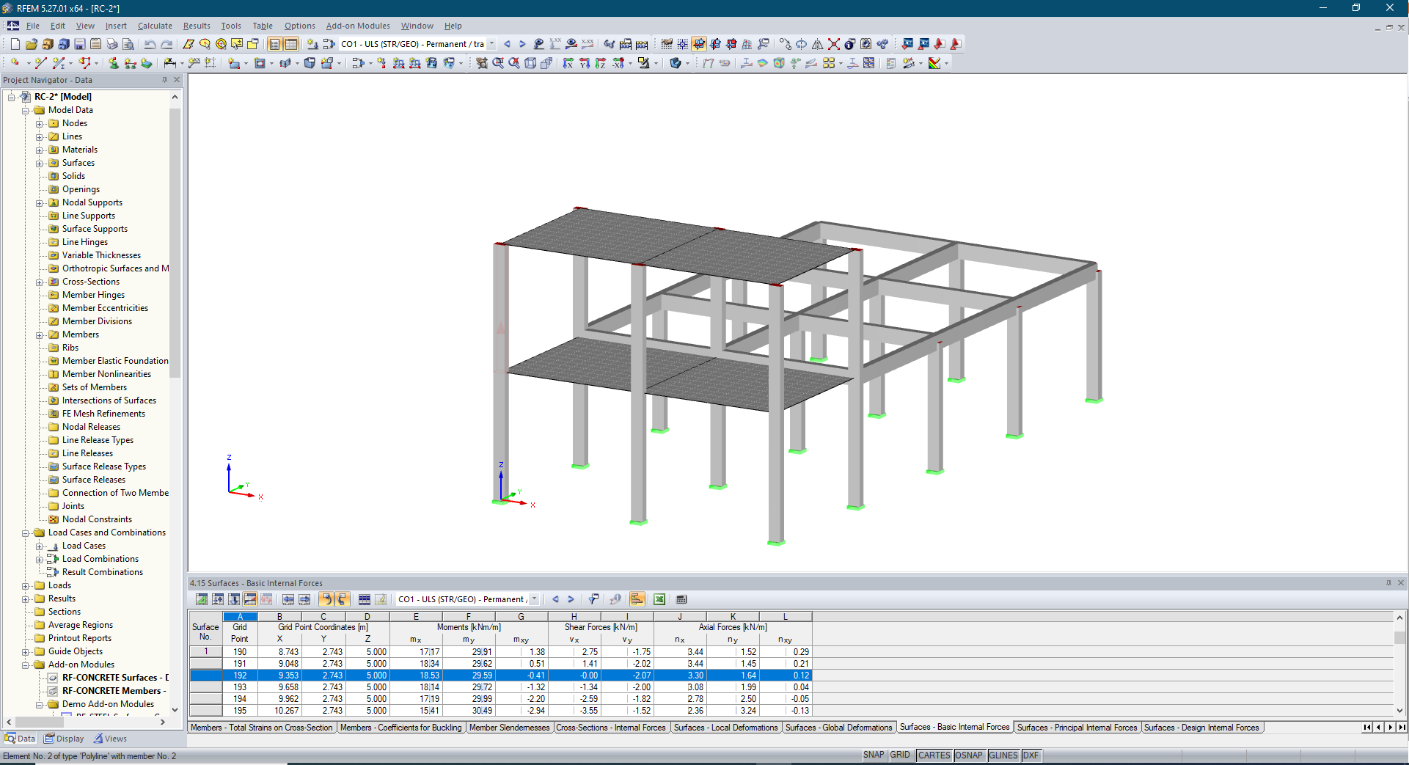Click the save icon in the toolbar

click(x=79, y=44)
